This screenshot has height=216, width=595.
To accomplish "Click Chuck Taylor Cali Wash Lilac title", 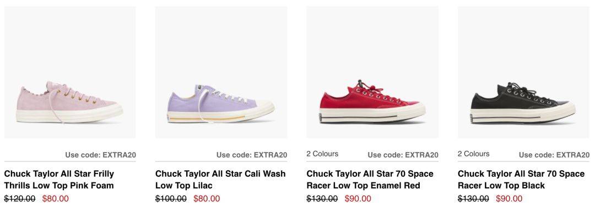I will [x=220, y=180].
